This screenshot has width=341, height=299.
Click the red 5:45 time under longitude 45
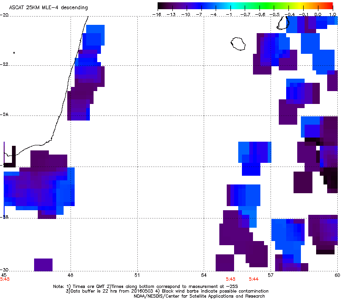pyautogui.click(x=5, y=279)
